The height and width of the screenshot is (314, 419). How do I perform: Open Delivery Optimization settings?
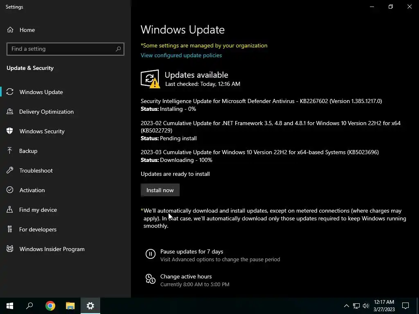[x=65, y=112]
